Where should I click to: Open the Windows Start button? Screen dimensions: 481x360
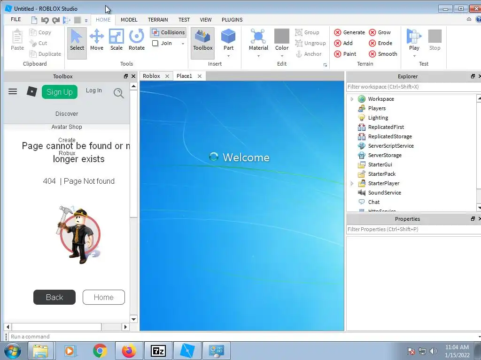(12, 351)
